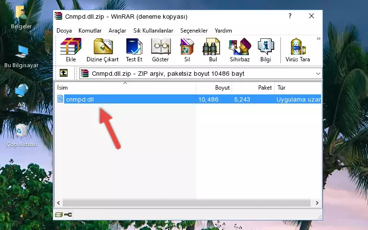Sort by the Boyut column header
Viewport: 368px width, 230px height.
[214, 88]
